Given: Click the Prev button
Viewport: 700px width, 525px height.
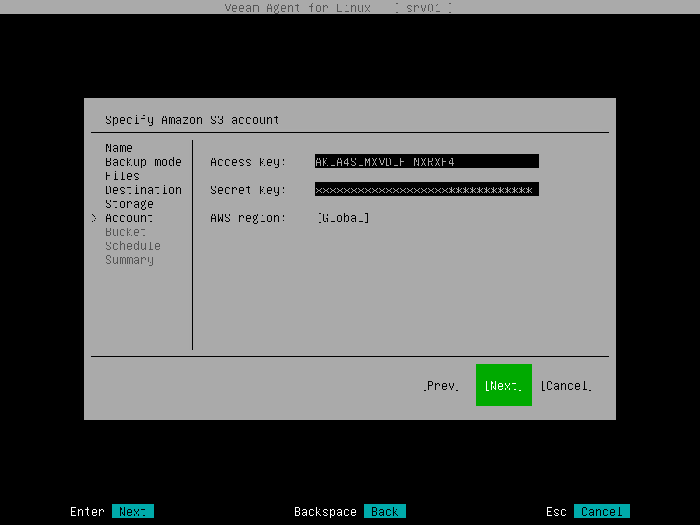Looking at the screenshot, I should pos(441,385).
